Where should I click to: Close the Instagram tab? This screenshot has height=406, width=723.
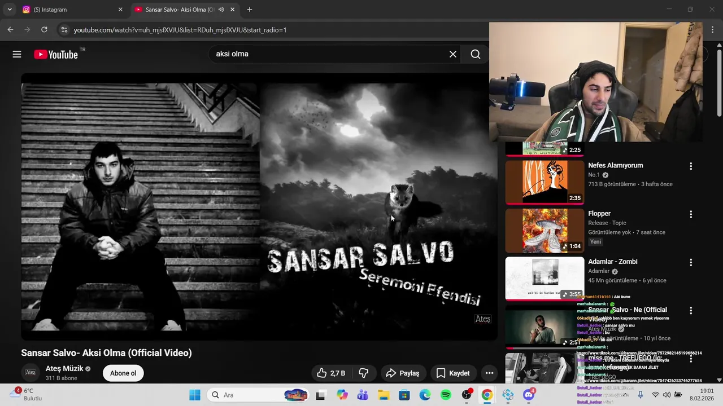click(x=120, y=10)
